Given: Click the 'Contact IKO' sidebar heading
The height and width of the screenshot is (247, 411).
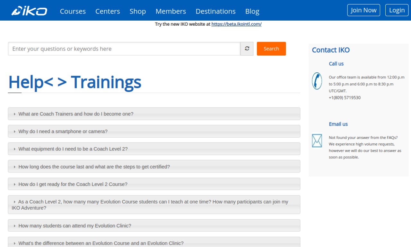Looking at the screenshot, I should coord(331,50).
